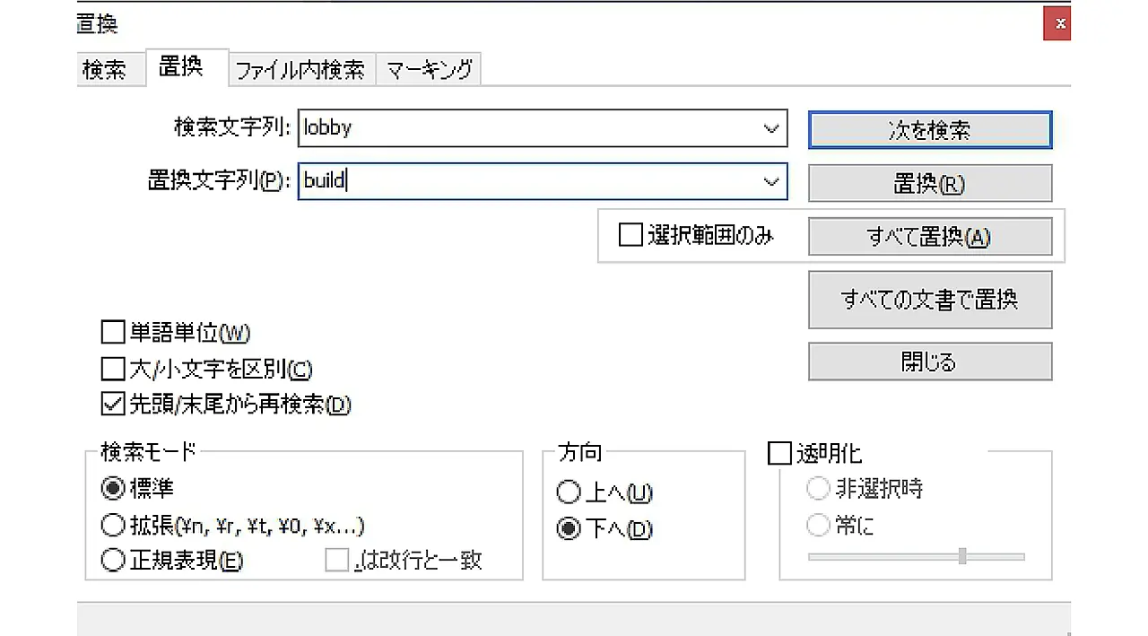Close the 置換 dialog with the red X
The height and width of the screenshot is (636, 1148).
(1057, 24)
